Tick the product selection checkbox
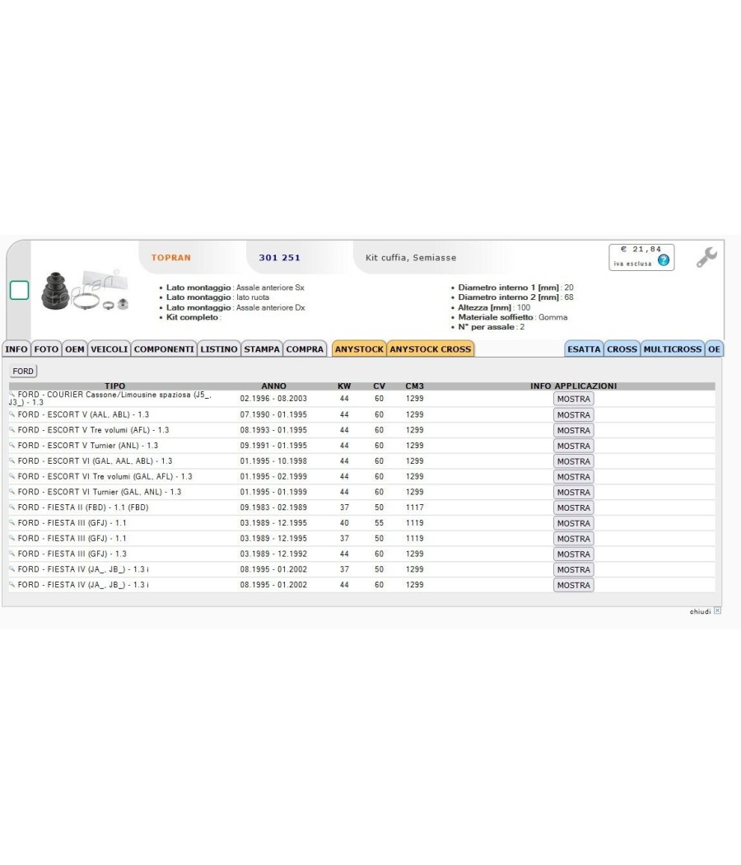Image resolution: width=741 pixels, height=865 pixels. [x=19, y=290]
